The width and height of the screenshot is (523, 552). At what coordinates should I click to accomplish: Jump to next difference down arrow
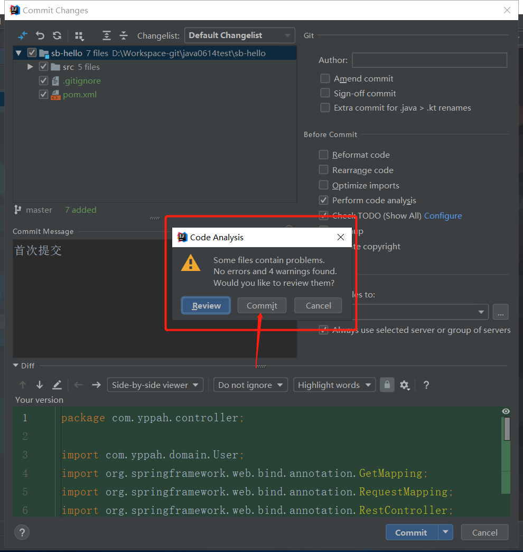(40, 385)
